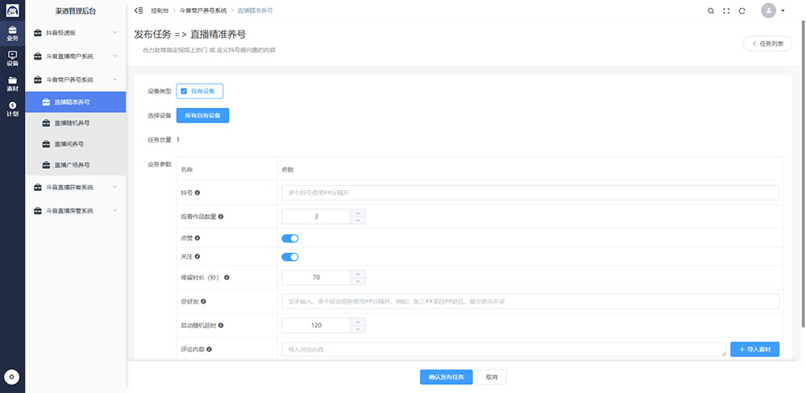Screen dimensions: 806x393
Task: Expand the 抖音直播获客系统 group
Action: coord(76,188)
